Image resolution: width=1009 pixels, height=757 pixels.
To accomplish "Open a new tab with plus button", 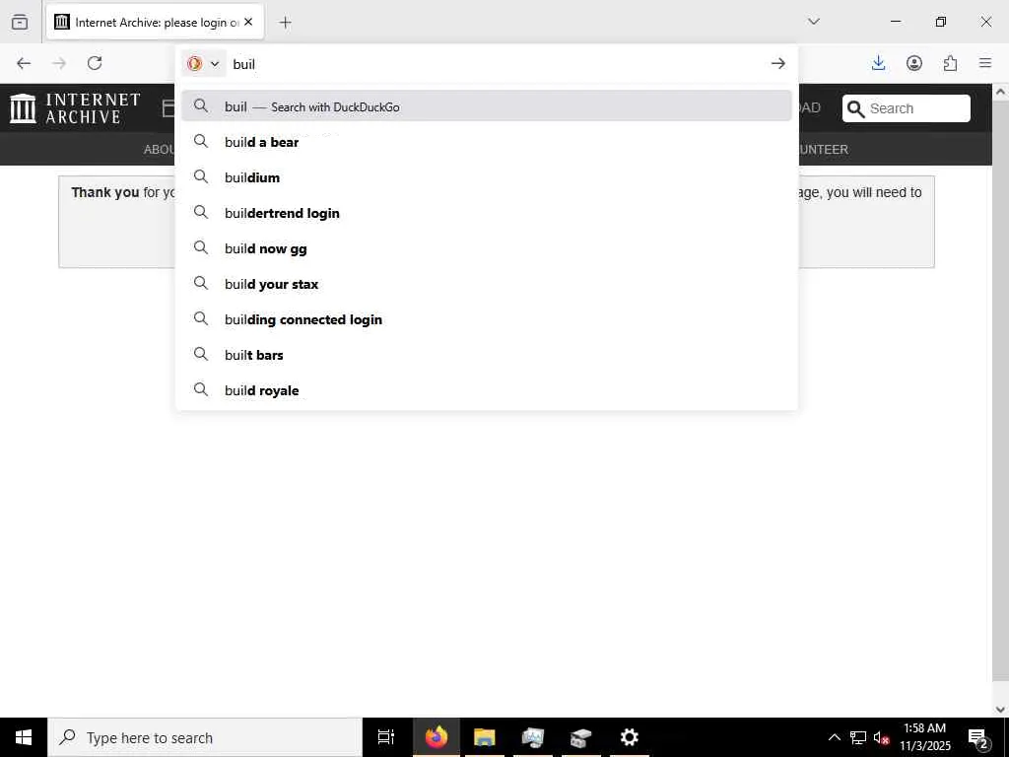I will [285, 23].
